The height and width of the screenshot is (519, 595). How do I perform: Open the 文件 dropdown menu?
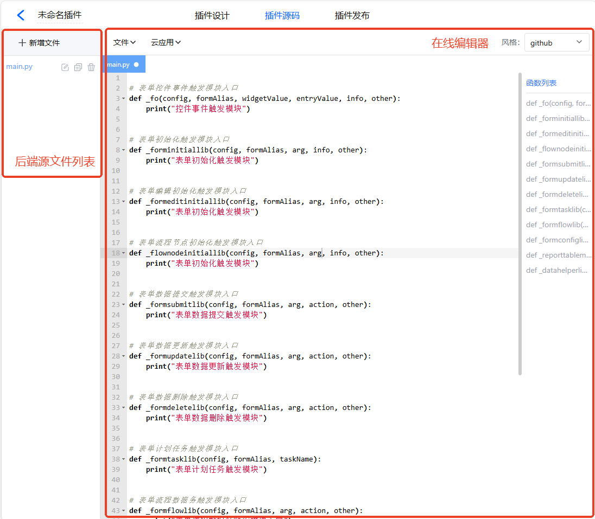coord(124,42)
